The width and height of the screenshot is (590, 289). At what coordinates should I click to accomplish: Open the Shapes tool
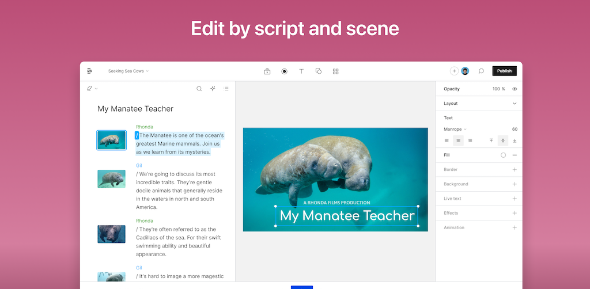tap(318, 71)
